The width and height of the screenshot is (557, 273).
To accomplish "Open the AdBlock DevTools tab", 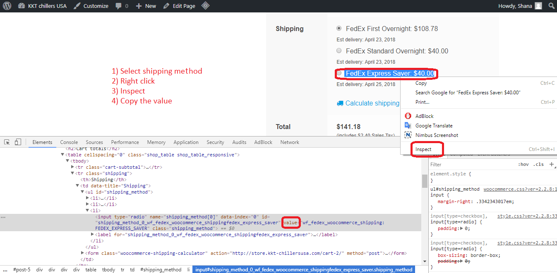I will click(x=263, y=142).
